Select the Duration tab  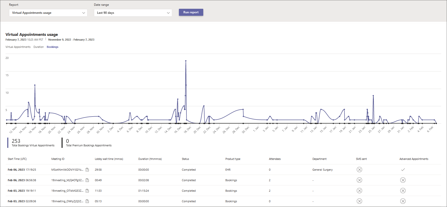[38, 47]
